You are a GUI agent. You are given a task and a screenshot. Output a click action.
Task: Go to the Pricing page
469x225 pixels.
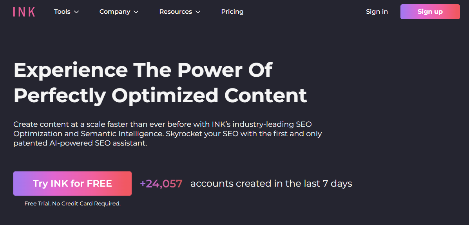tap(232, 12)
